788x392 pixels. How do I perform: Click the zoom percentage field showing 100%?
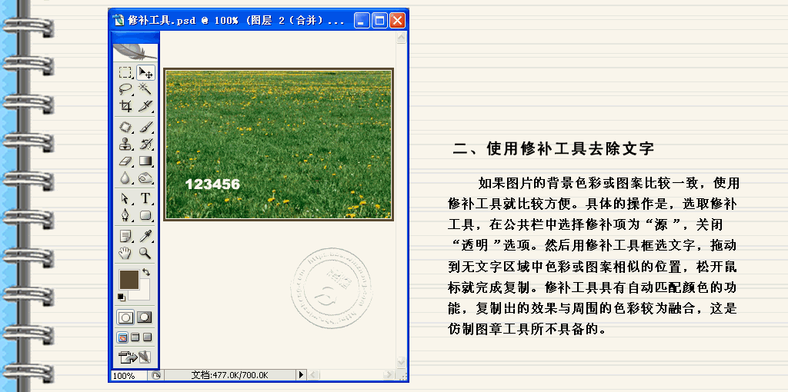(129, 375)
